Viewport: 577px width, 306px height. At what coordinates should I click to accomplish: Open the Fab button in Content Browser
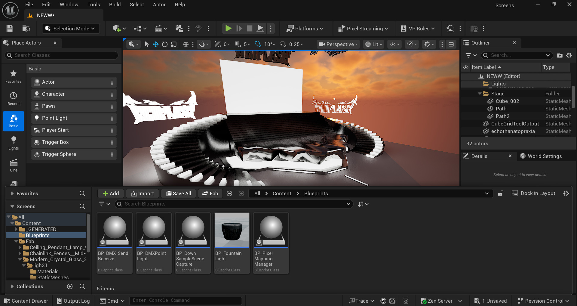210,193
